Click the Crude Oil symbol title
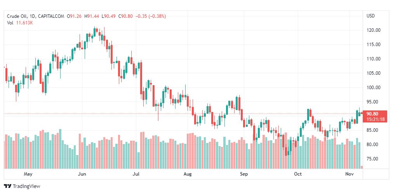Image resolution: width=393 pixels, height=193 pixels. pos(19,16)
